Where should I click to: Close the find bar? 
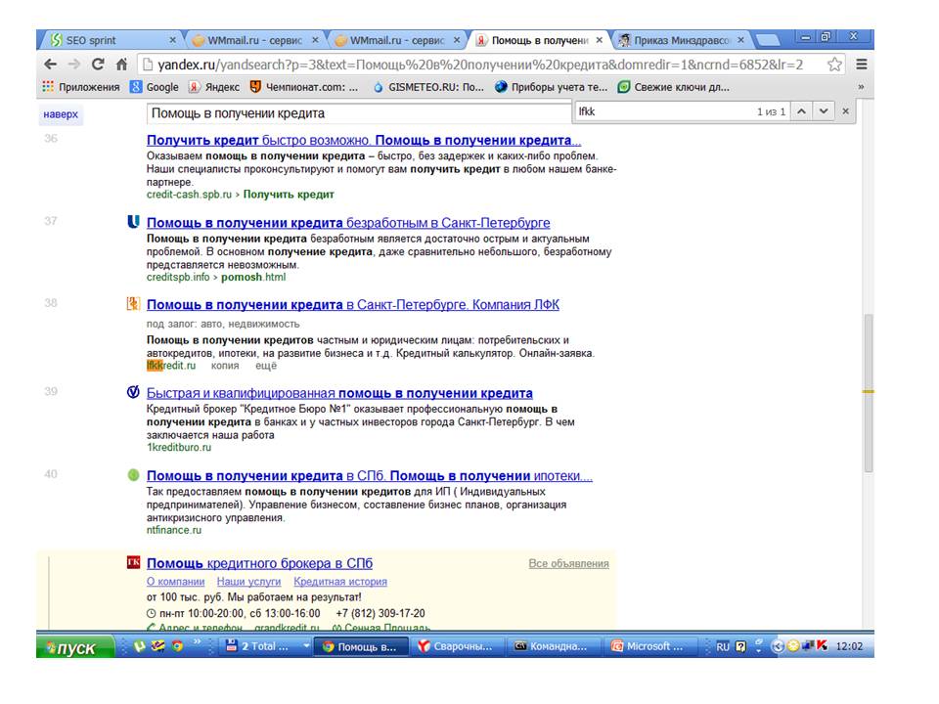[x=845, y=111]
